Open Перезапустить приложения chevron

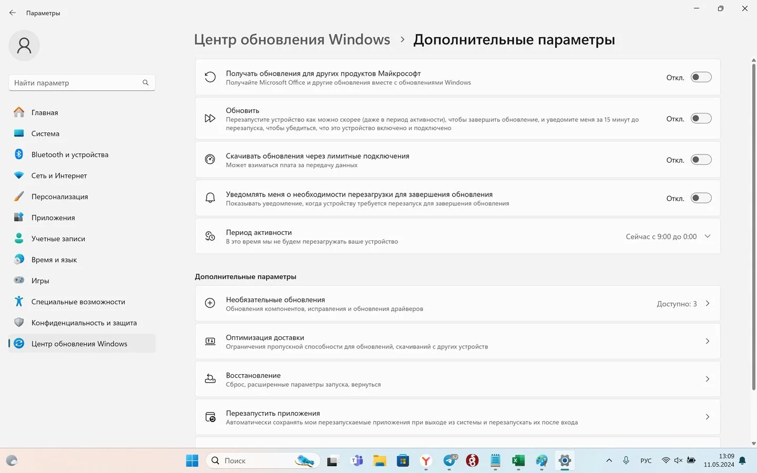pos(708,417)
